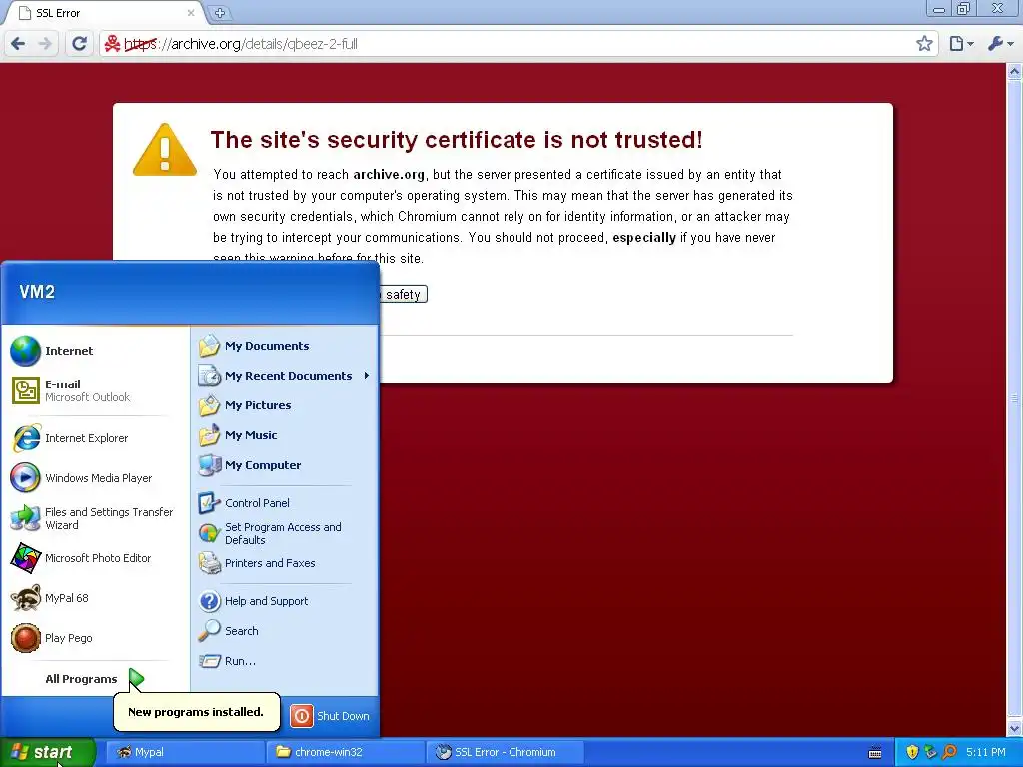Launch MyPal 68 browser
This screenshot has width=1023, height=767.
coord(95,598)
